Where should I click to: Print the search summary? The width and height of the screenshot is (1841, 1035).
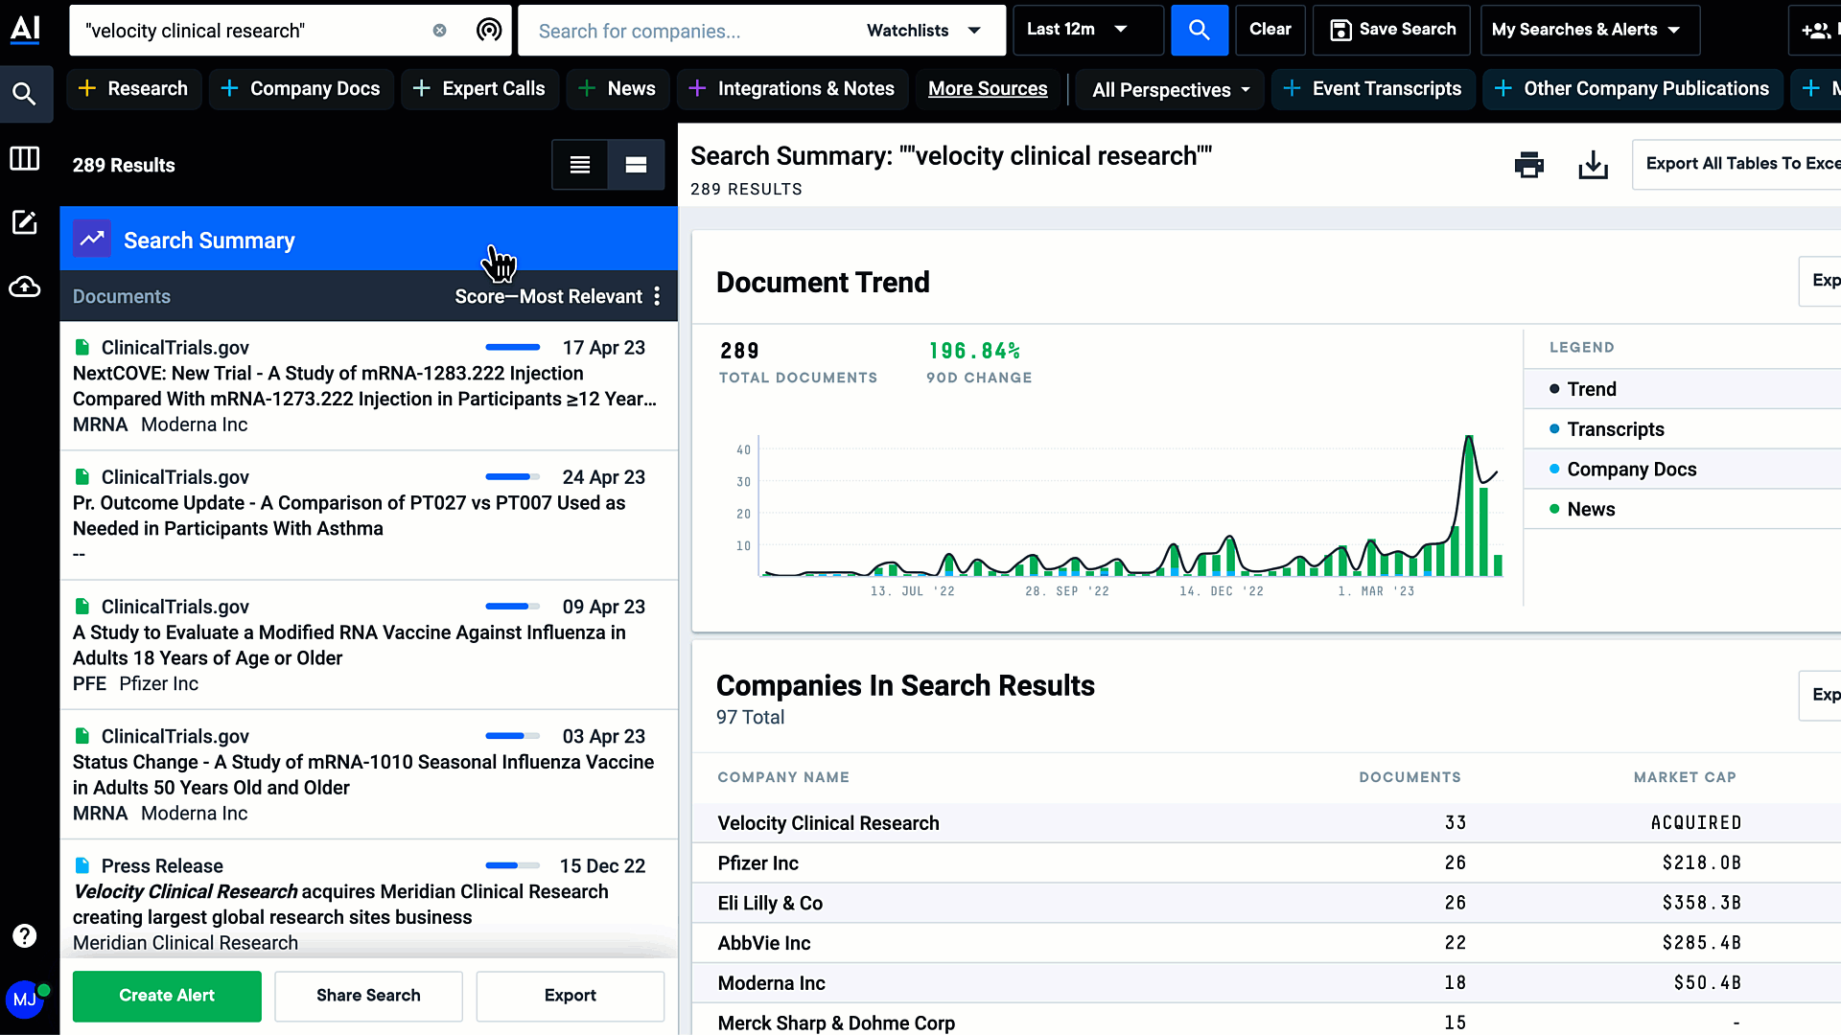pyautogui.click(x=1529, y=165)
